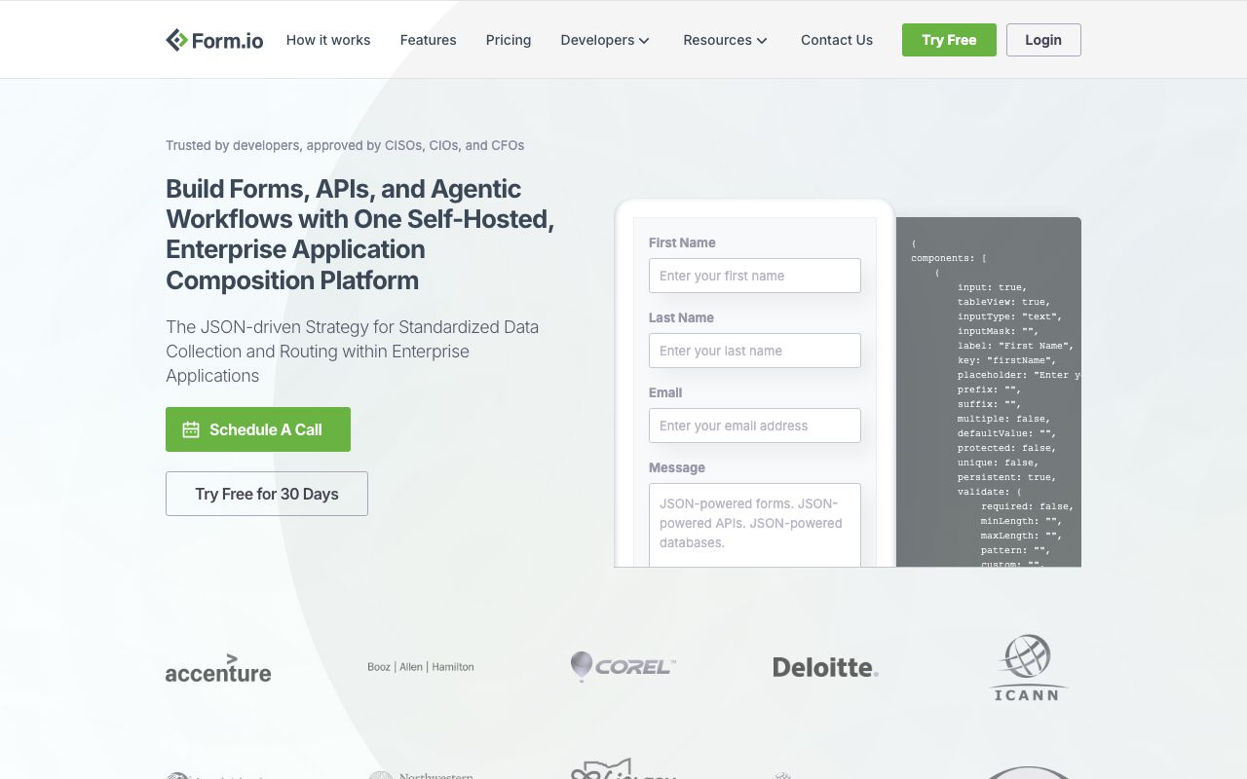Click the 'Email' field label

pyautogui.click(x=665, y=392)
